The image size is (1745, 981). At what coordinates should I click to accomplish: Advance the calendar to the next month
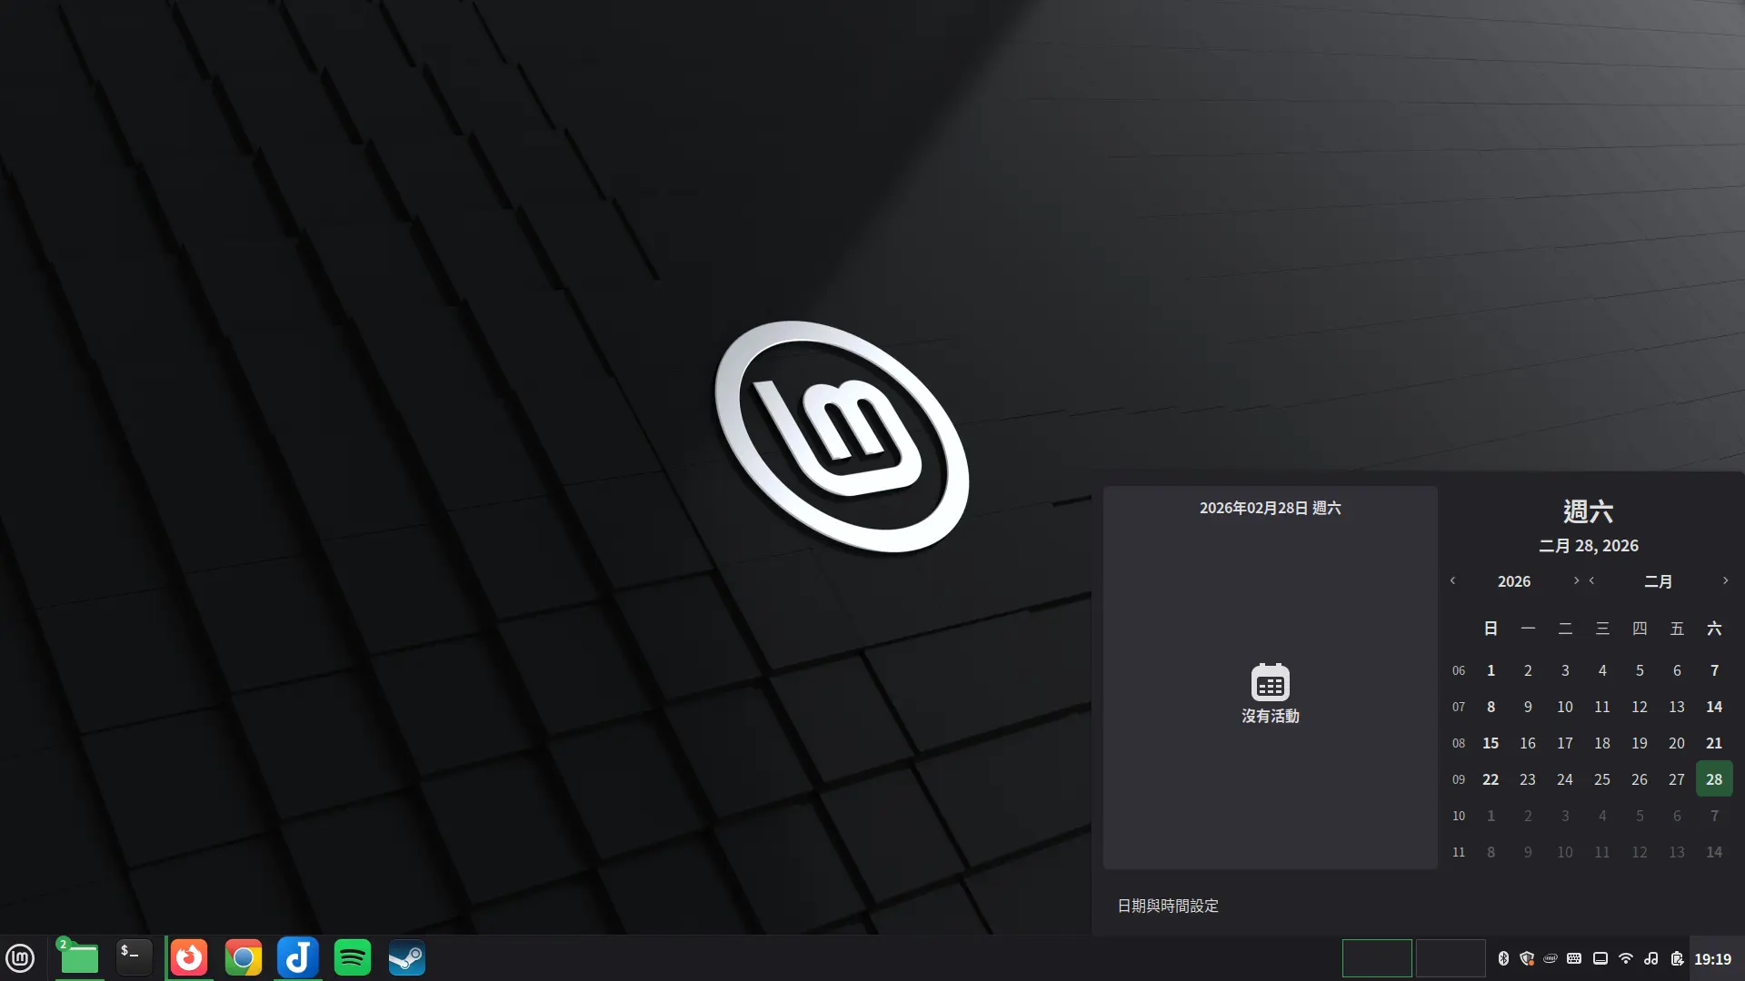tap(1725, 580)
